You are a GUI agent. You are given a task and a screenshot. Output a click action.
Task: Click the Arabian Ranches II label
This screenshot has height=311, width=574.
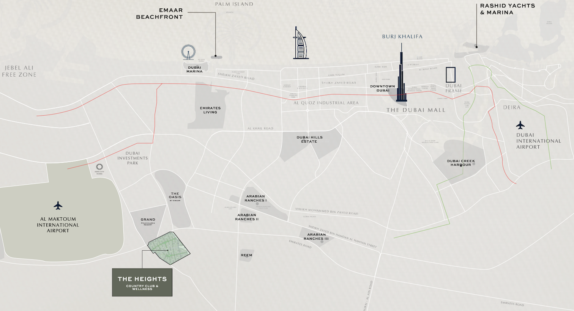coord(247,217)
